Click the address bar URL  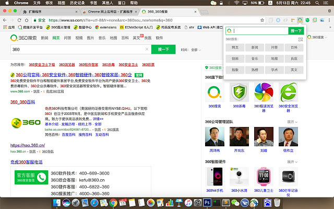(x=111, y=20)
